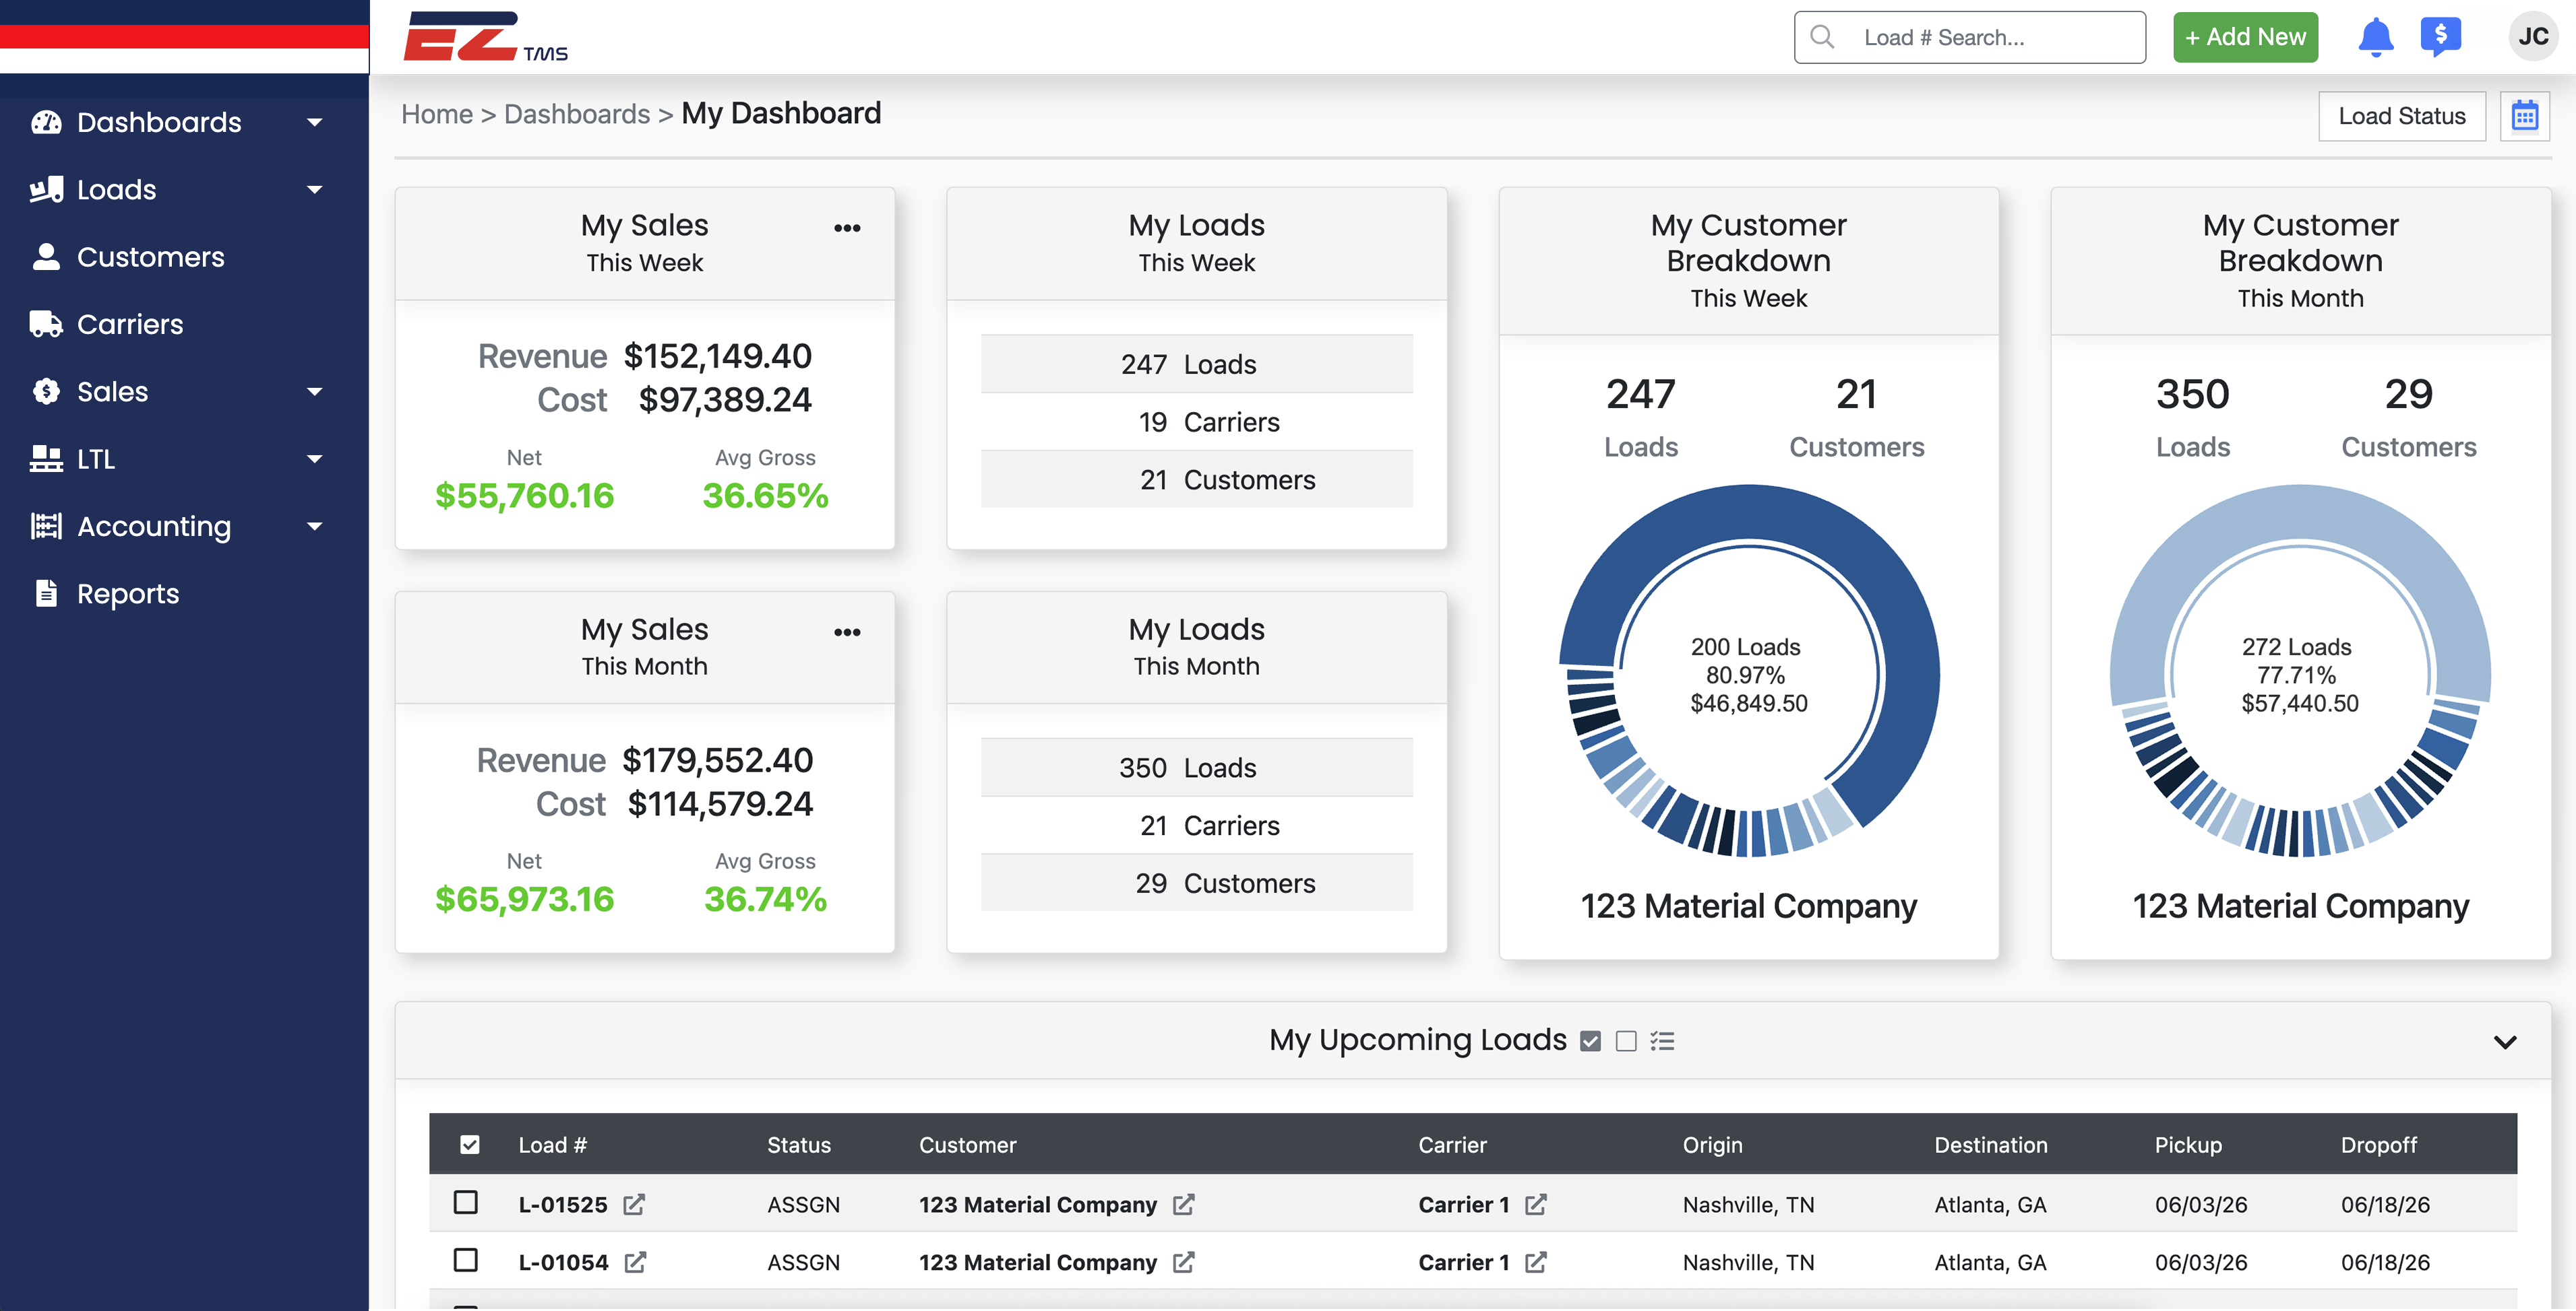The height and width of the screenshot is (1311, 2576).
Task: Click the green Add New button
Action: click(x=2245, y=37)
